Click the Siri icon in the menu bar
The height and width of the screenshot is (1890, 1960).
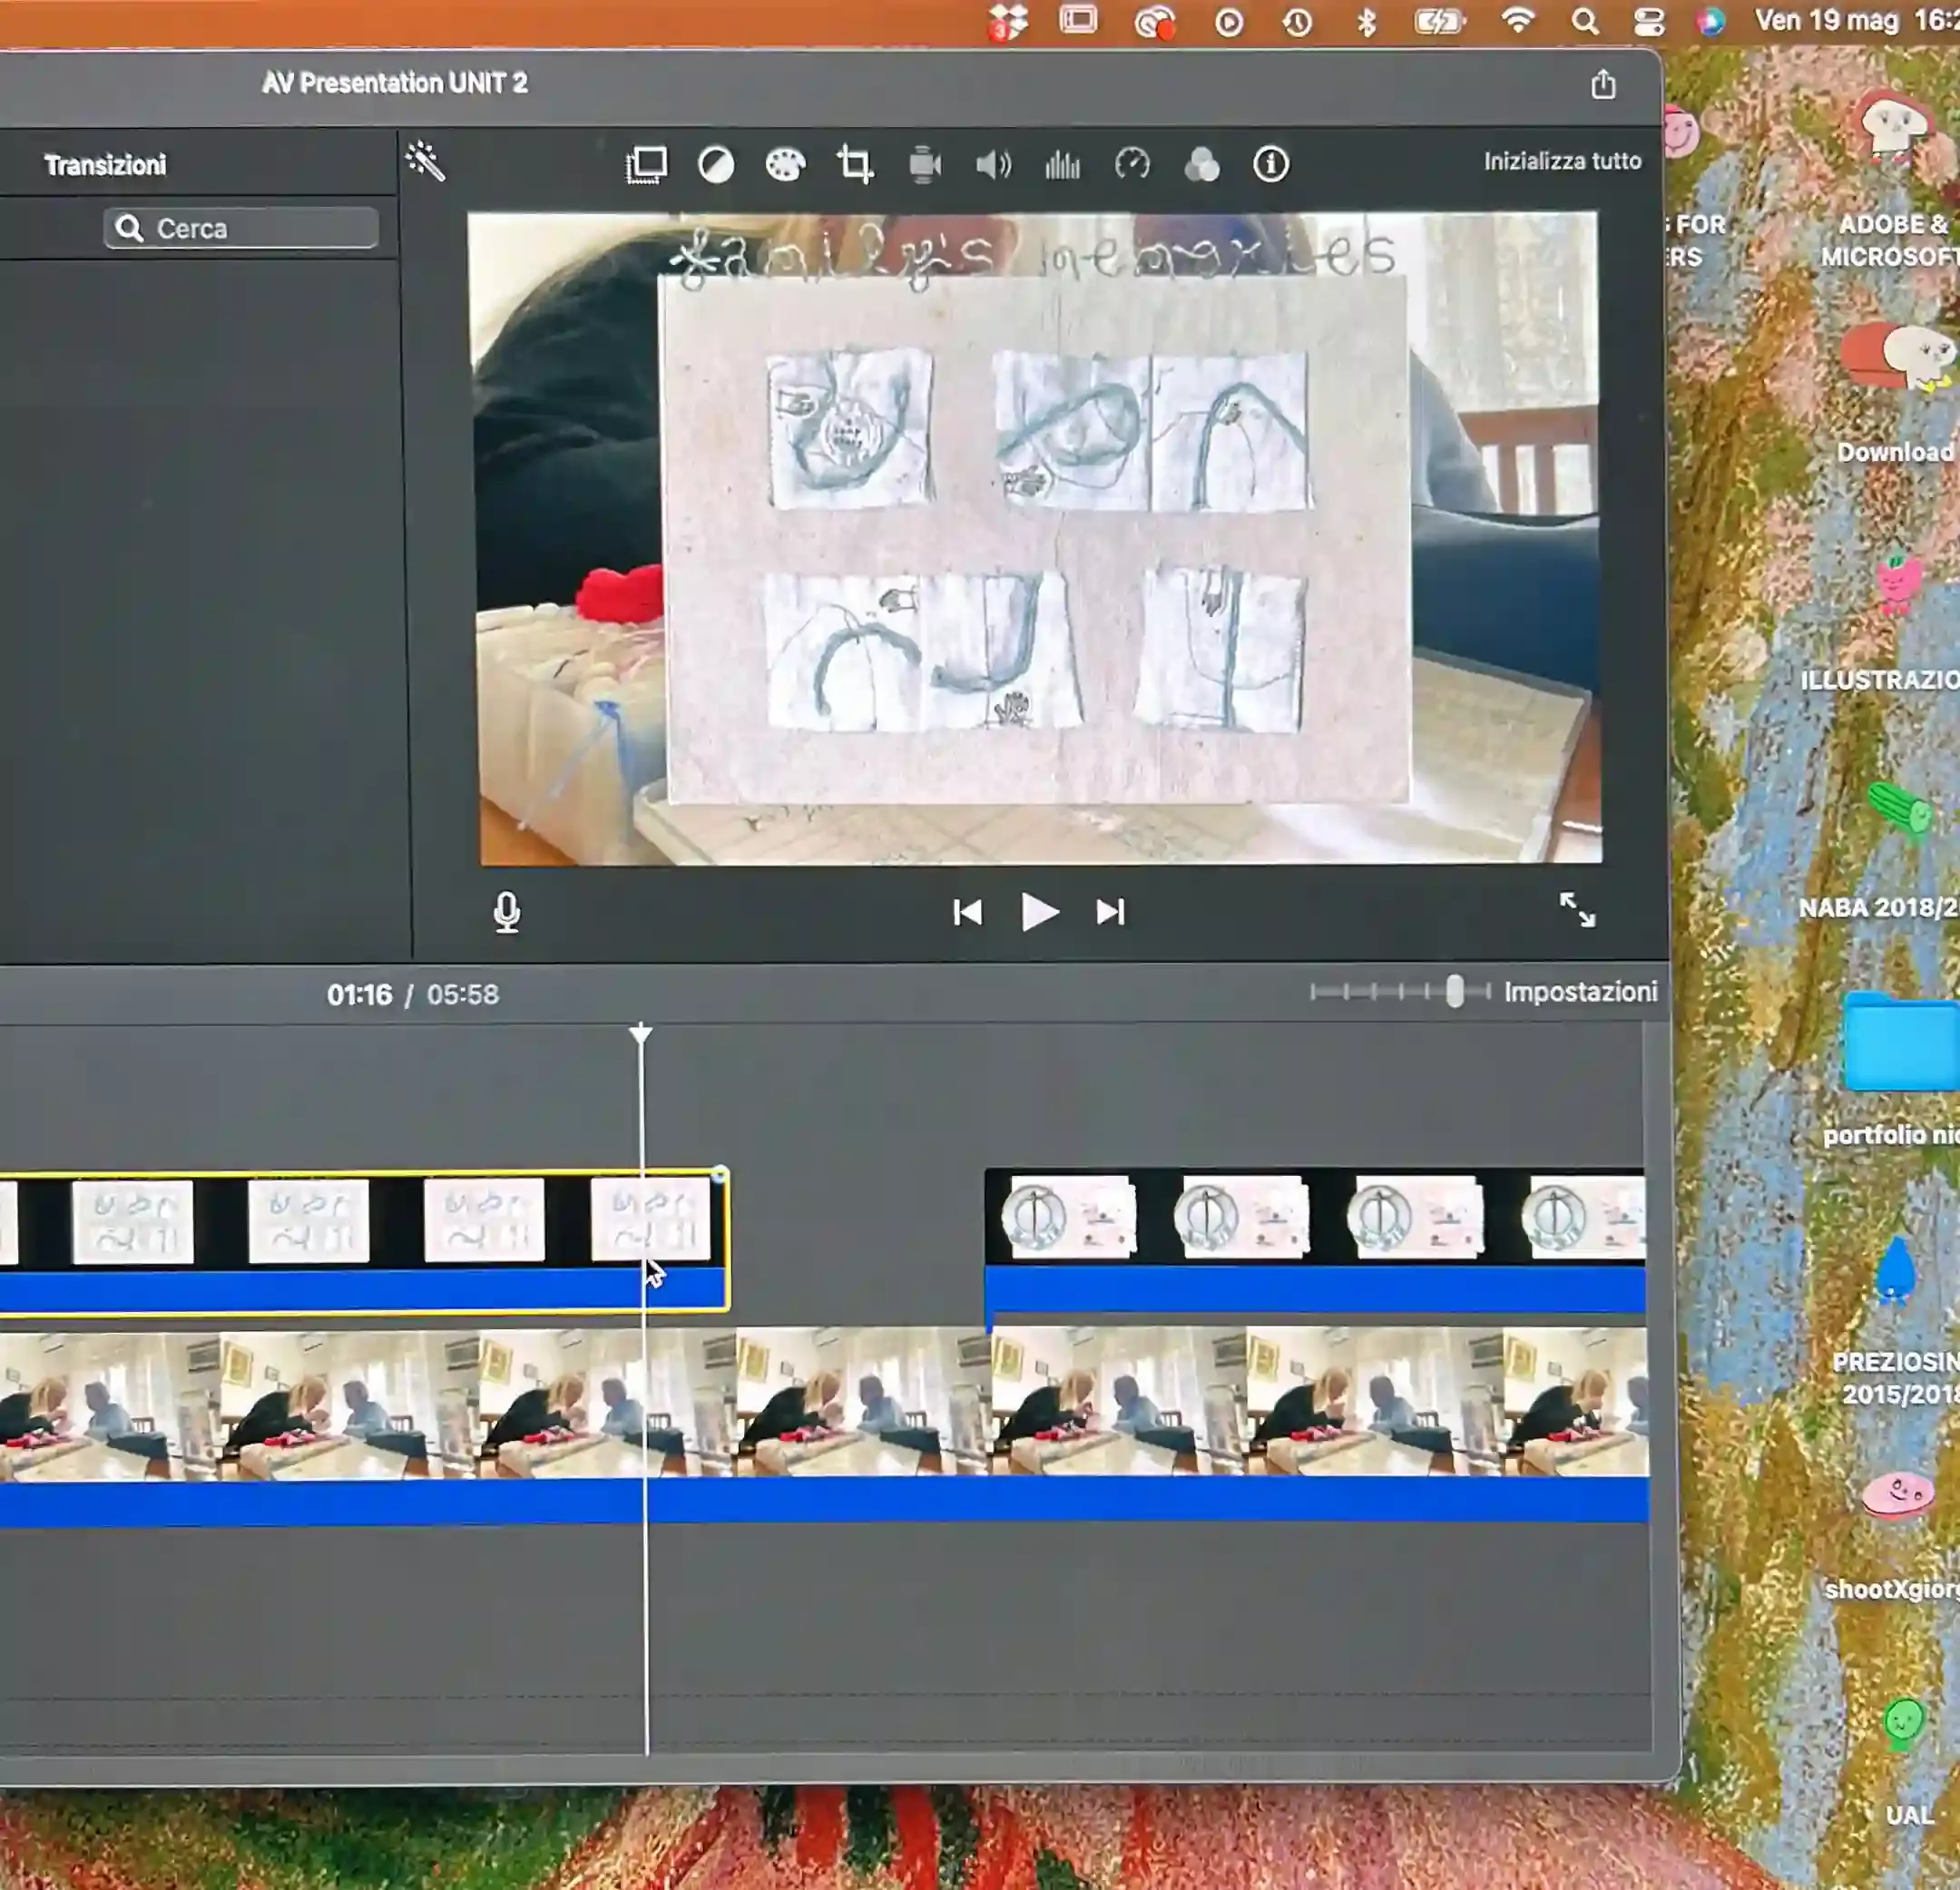point(1710,21)
